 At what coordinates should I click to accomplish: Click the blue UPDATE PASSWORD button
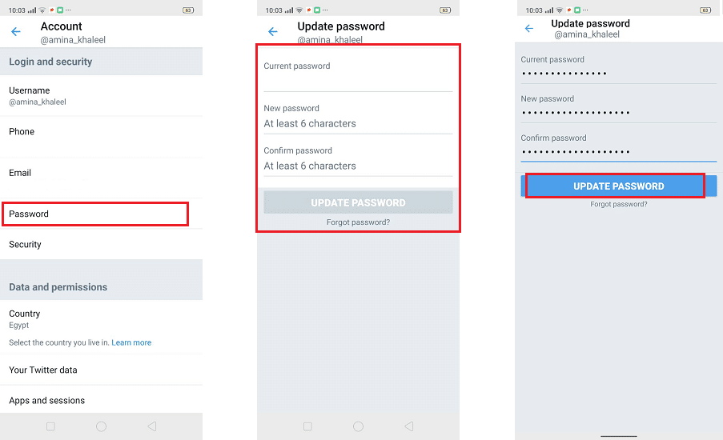[618, 186]
